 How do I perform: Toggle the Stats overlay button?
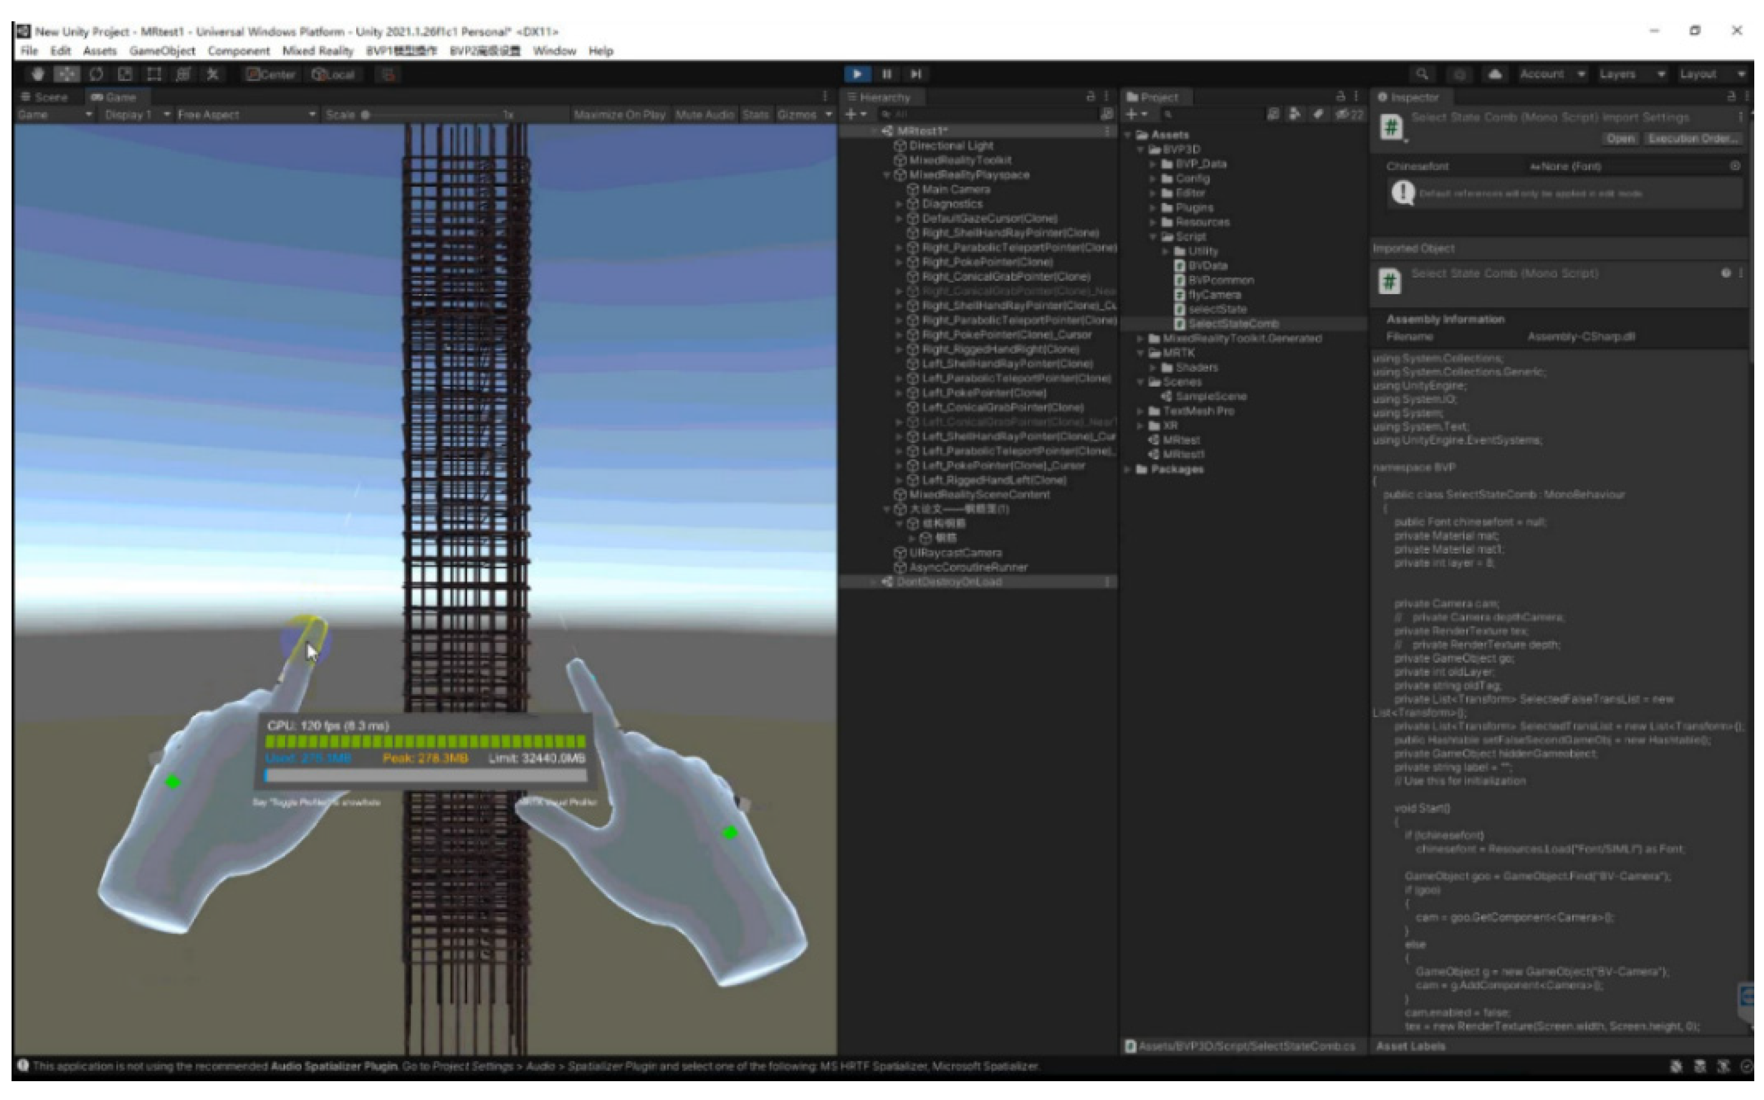755,115
